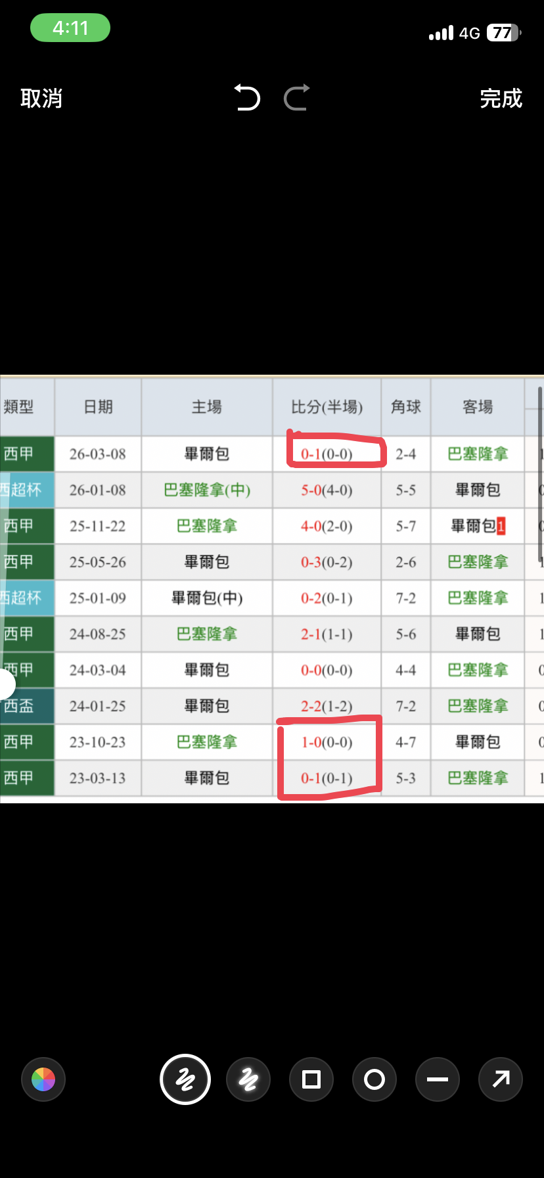The height and width of the screenshot is (1178, 544).
Task: Select the highlighter scribble tool
Action: [248, 1079]
